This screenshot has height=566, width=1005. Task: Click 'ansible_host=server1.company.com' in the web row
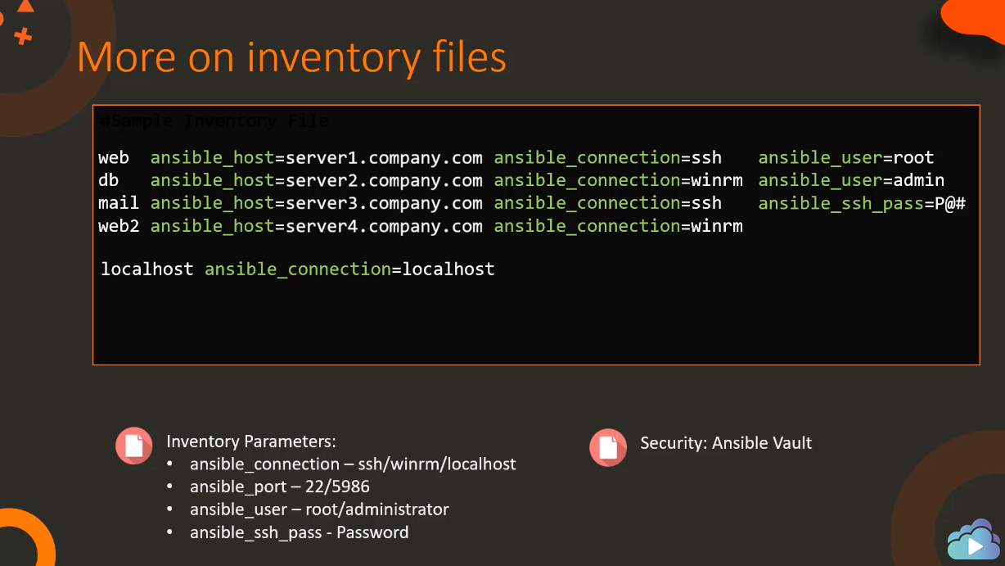tap(317, 158)
